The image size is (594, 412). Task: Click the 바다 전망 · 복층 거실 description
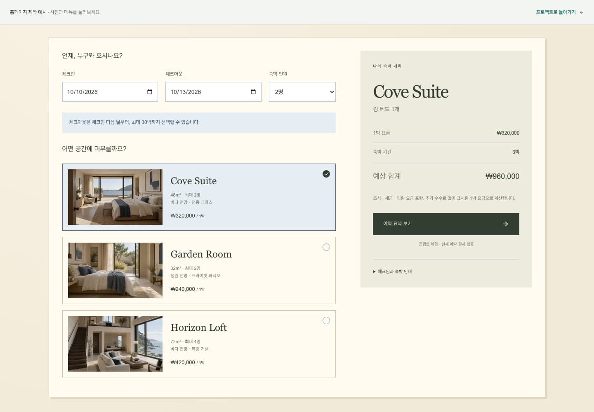coord(189,349)
